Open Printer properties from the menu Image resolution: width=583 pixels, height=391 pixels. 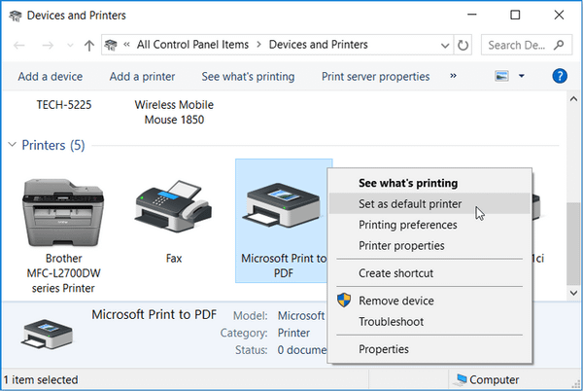pyautogui.click(x=401, y=246)
